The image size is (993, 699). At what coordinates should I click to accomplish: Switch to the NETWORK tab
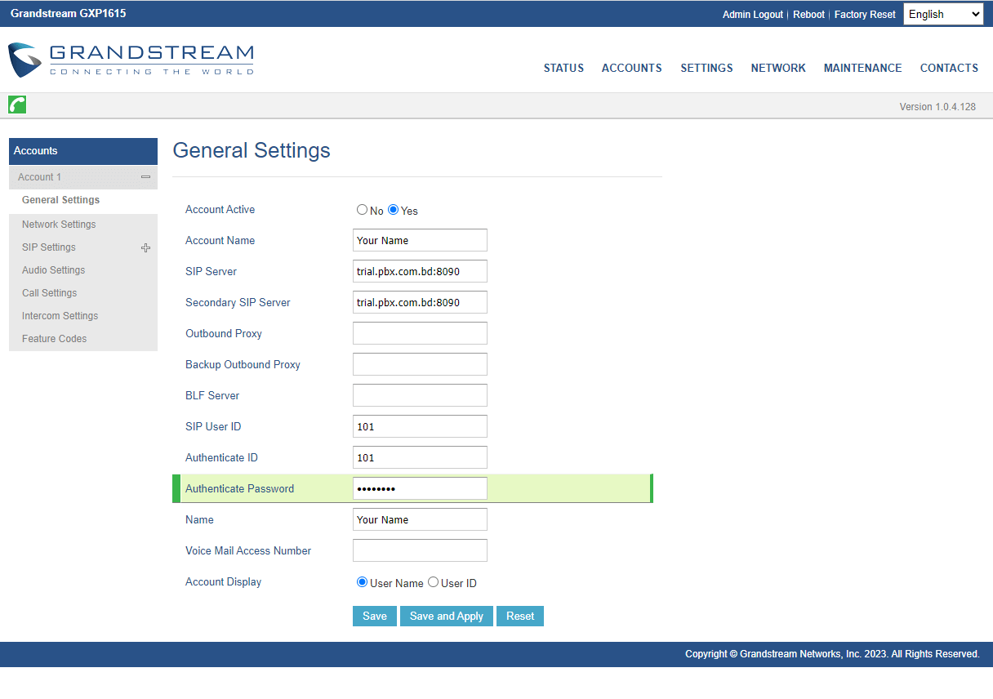coord(777,68)
